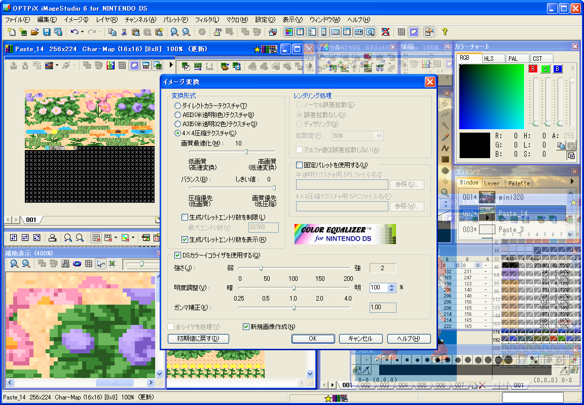The height and width of the screenshot is (405, 584).
Task: Click the 15-bit color icon in Paste_14 toolbar
Action: [110, 66]
